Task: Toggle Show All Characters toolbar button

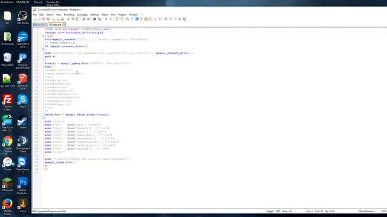Action: [x=132, y=19]
